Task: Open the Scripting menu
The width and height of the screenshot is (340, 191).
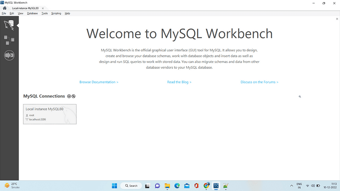Action: coord(56,13)
